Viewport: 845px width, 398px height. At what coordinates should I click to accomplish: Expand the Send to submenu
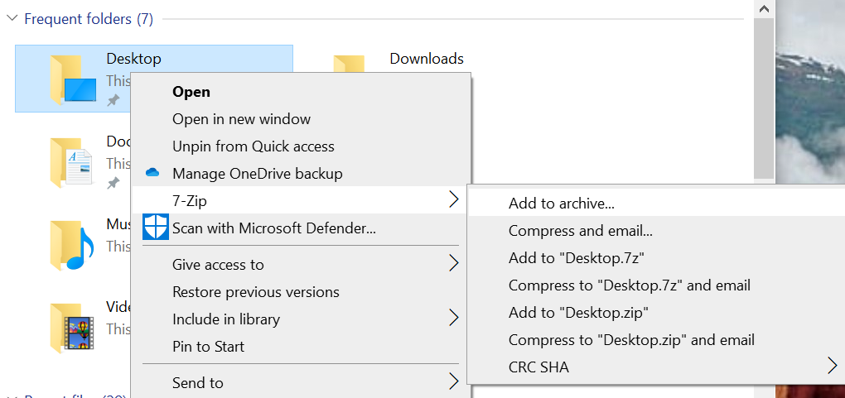point(452,381)
